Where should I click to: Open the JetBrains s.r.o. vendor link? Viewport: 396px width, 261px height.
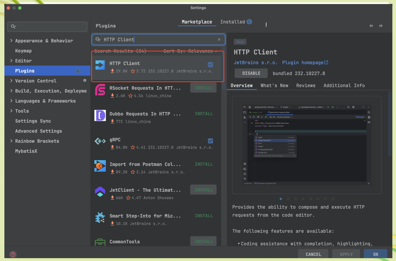pyautogui.click(x=255, y=62)
